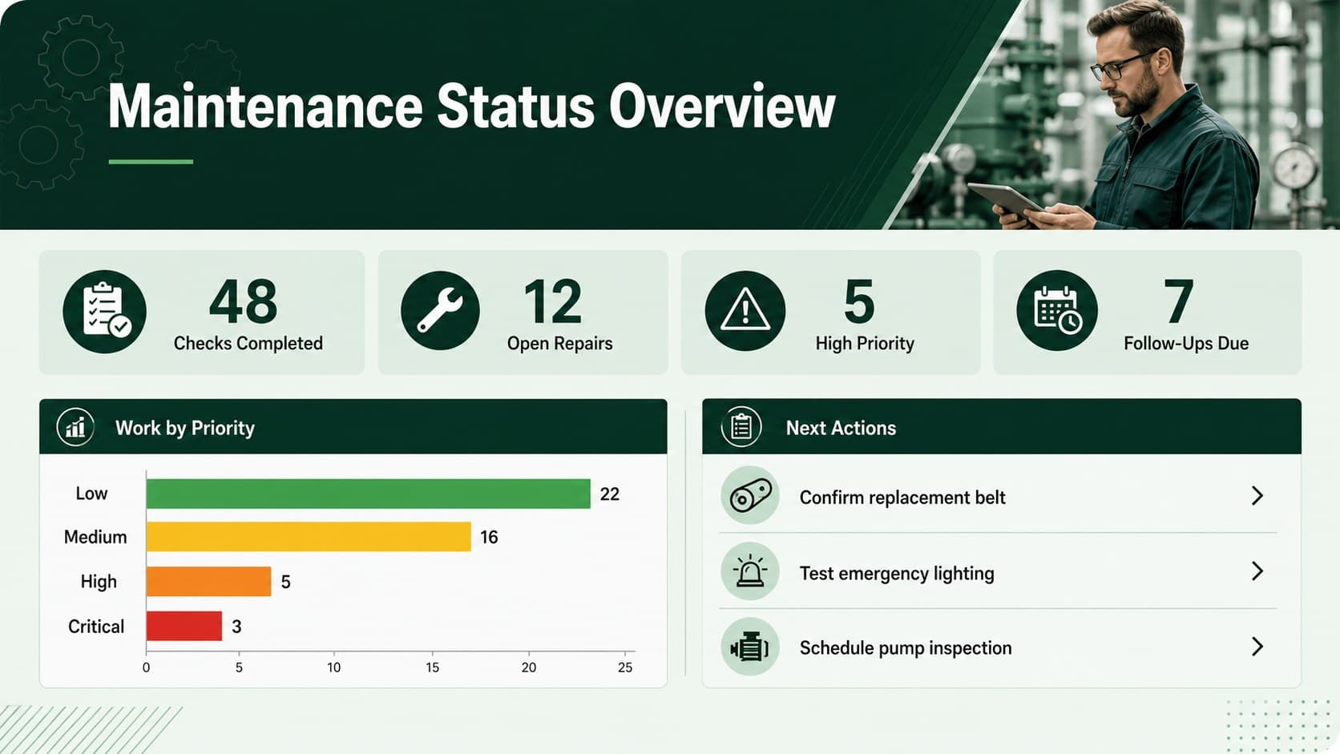
Task: Click the 48 Checks Completed number
Action: [243, 302]
